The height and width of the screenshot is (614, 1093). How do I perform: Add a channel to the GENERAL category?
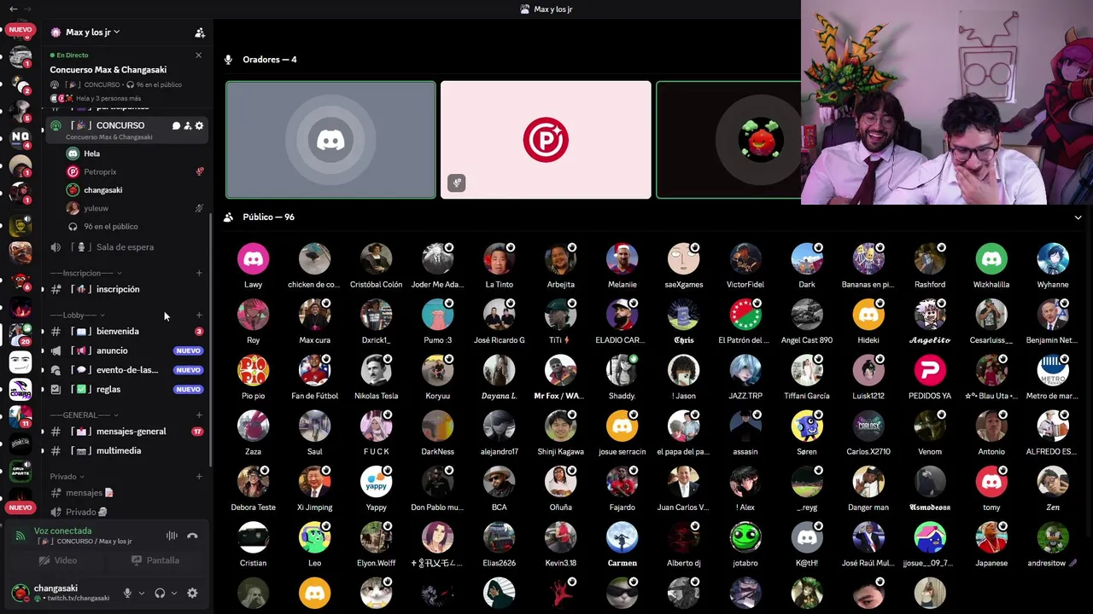[x=199, y=415]
